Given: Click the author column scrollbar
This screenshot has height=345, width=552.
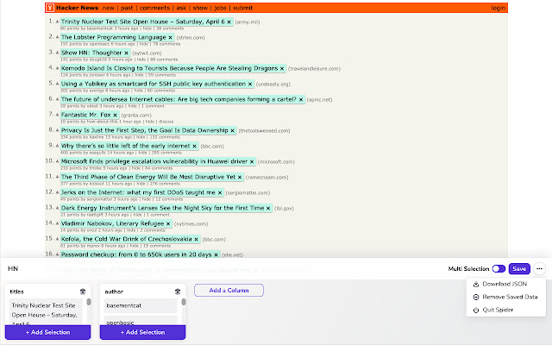Looking at the screenshot, I should click(184, 302).
